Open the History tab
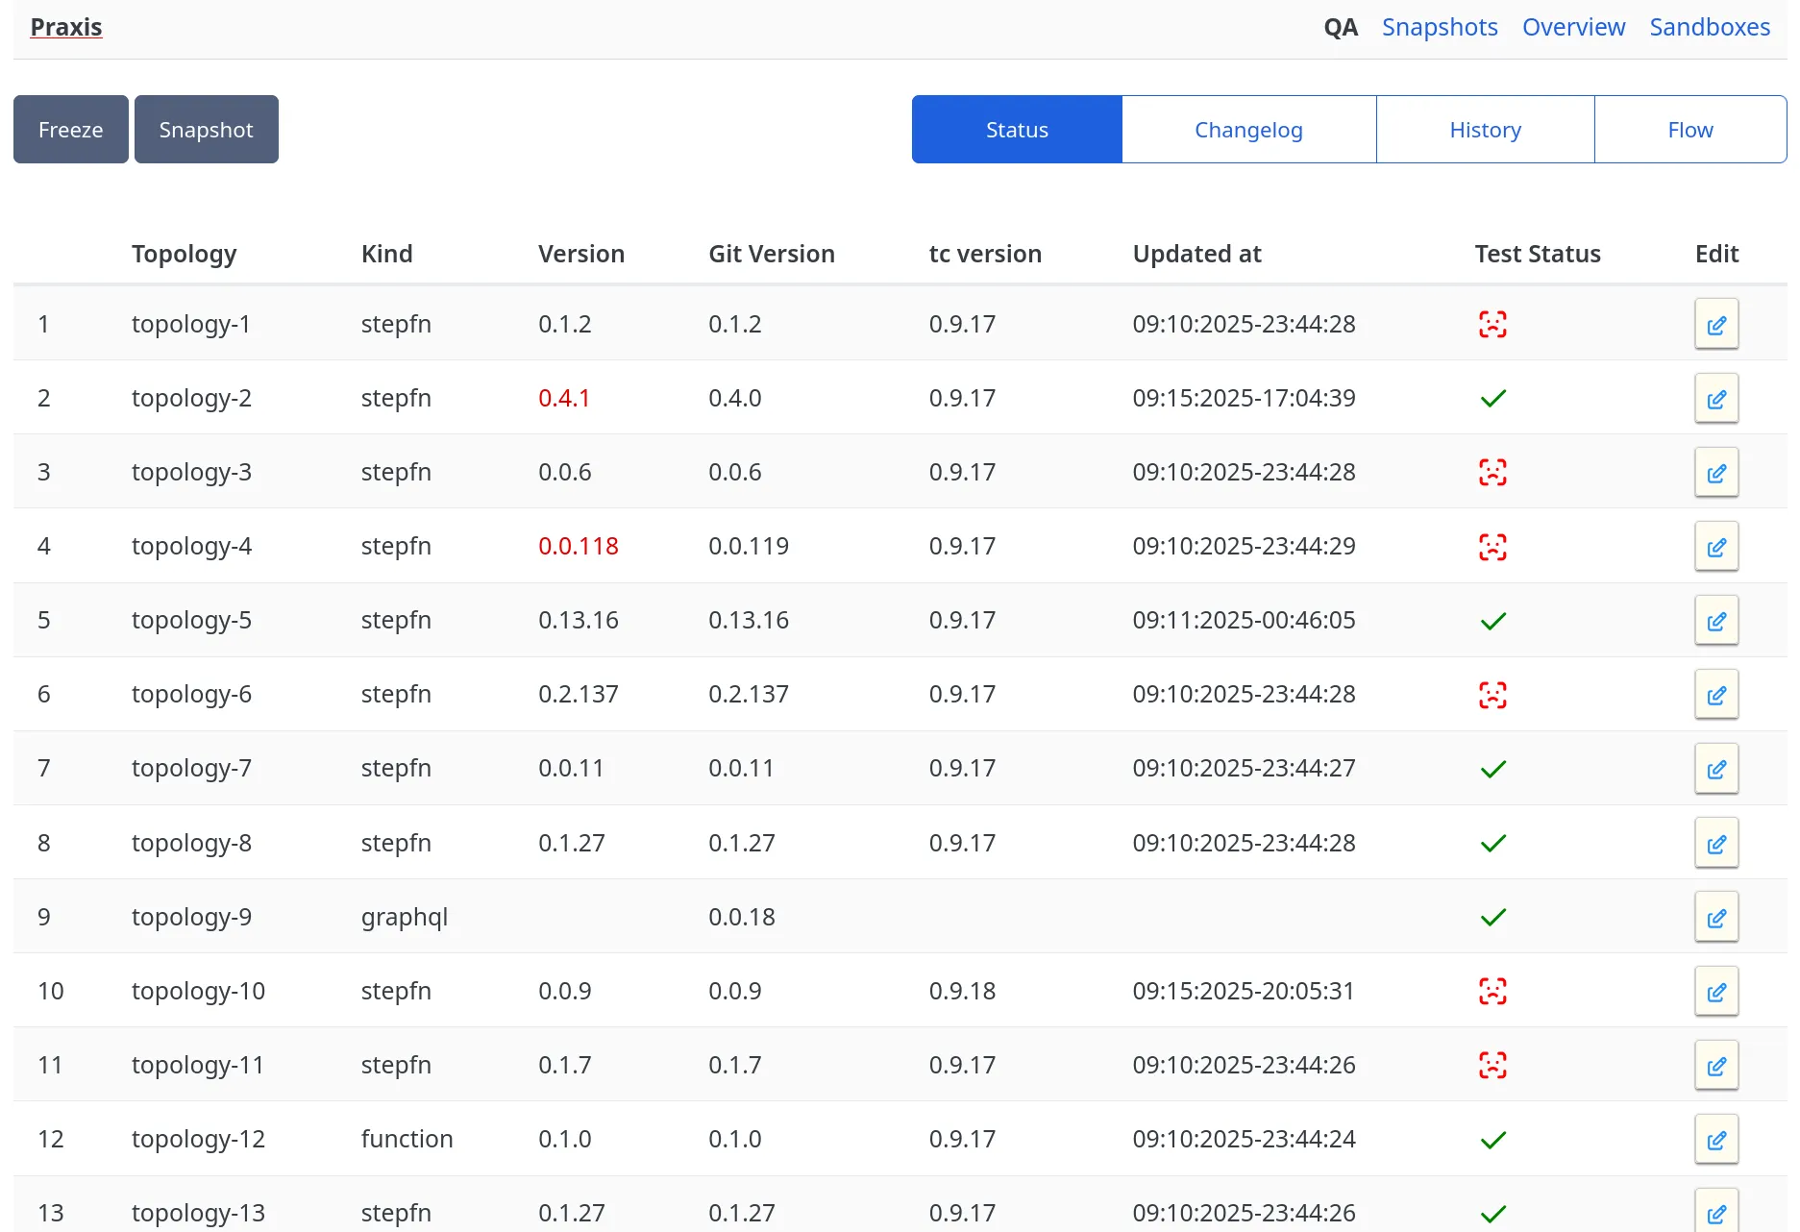The width and height of the screenshot is (1800, 1232). [x=1484, y=130]
